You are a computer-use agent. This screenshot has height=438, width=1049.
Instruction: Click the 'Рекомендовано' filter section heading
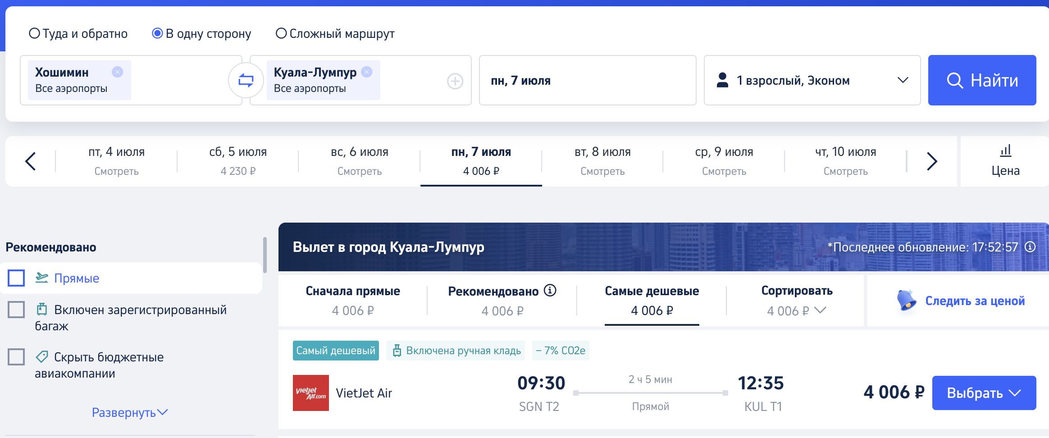[51, 247]
